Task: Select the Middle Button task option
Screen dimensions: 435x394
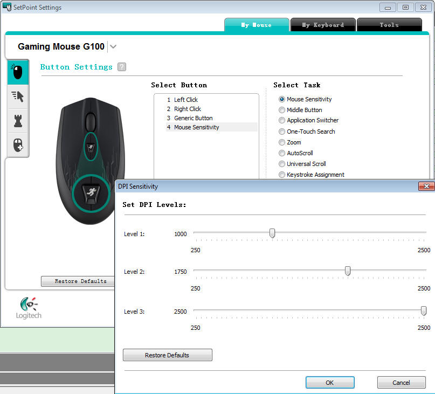Action: tap(282, 110)
